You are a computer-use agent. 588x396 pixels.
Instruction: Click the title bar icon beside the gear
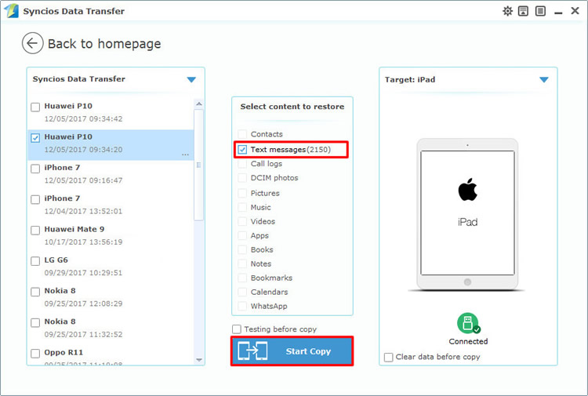point(523,11)
